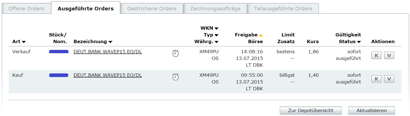Switch to the Offene Orders tab
Screen dimensions: 410x116
click(26, 9)
